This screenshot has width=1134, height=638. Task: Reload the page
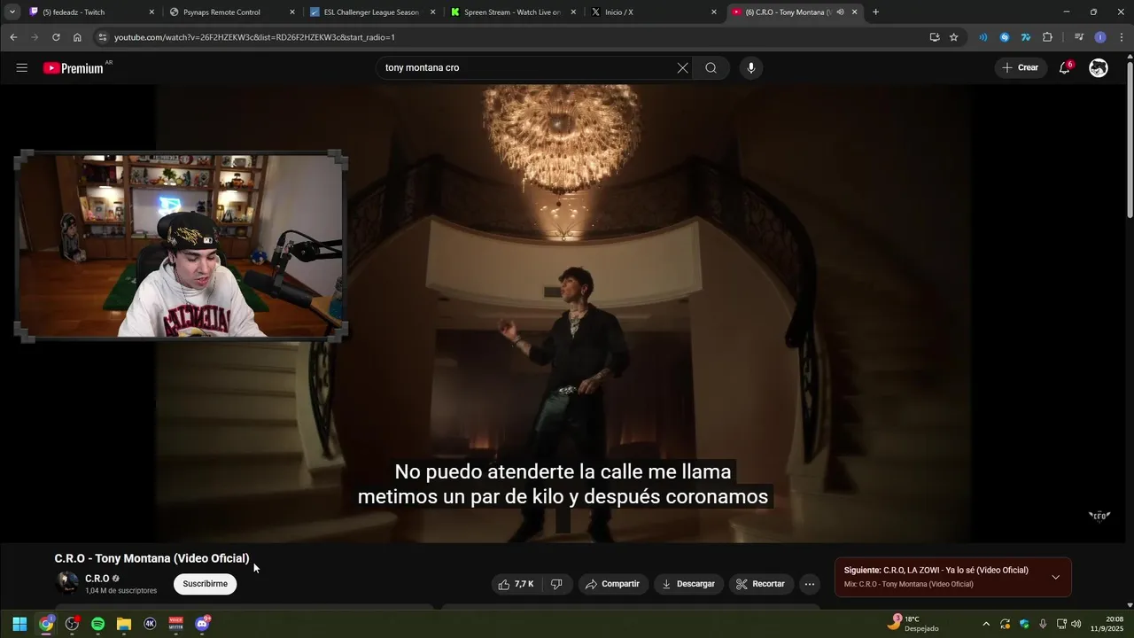pos(56,37)
